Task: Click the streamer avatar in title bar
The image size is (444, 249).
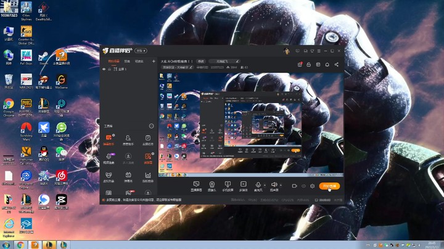Action: pyautogui.click(x=287, y=51)
